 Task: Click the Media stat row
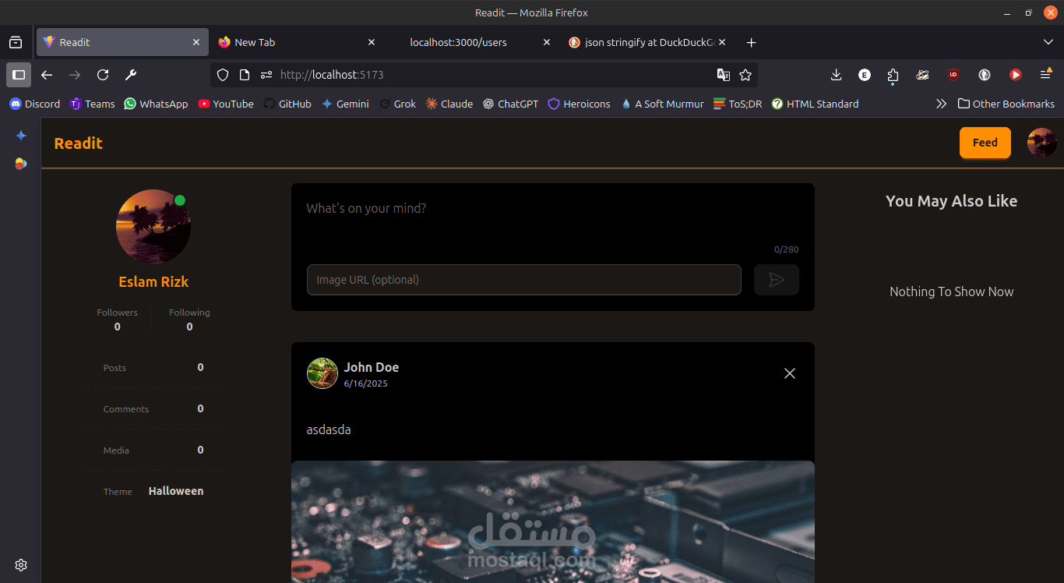click(x=153, y=450)
